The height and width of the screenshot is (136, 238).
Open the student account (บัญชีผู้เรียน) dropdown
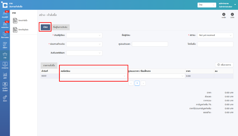click(x=84, y=35)
